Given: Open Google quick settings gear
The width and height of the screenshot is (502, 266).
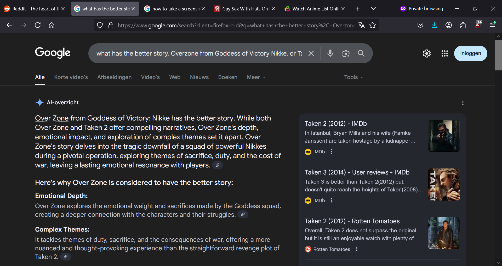Looking at the screenshot, I should tap(426, 53).
